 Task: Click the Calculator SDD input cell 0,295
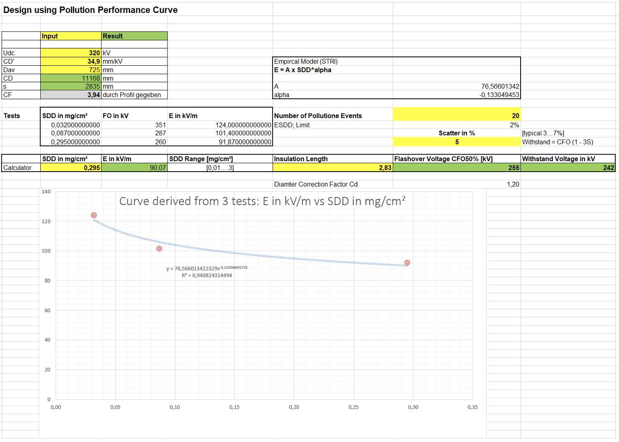71,167
